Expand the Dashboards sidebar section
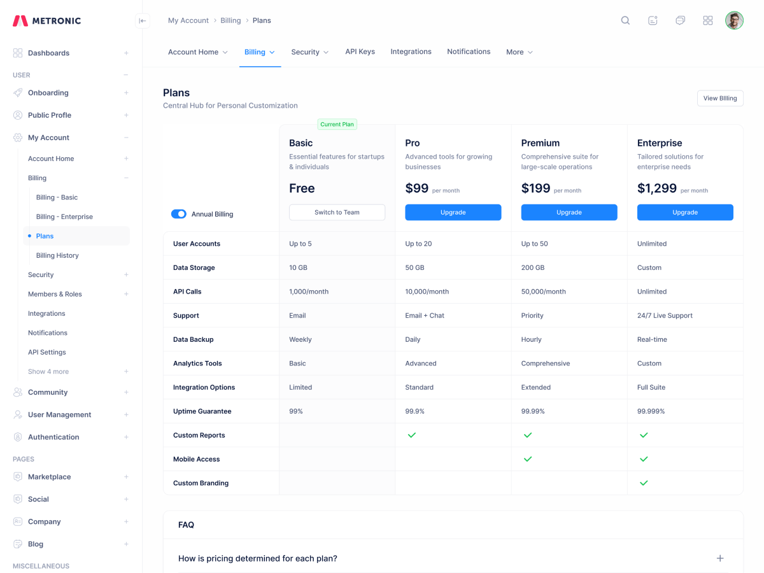The height and width of the screenshot is (573, 764). [x=126, y=53]
